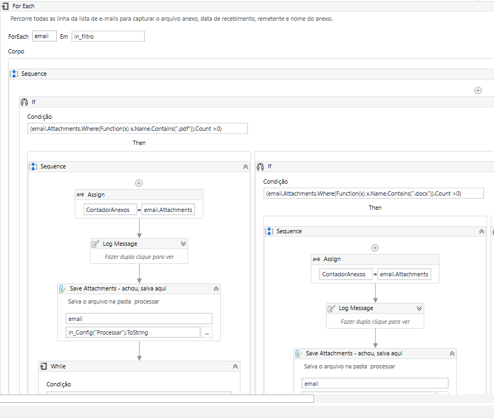Open folder browse button next to in_Config path
Viewport: 494px width, 418px height.
point(207,332)
